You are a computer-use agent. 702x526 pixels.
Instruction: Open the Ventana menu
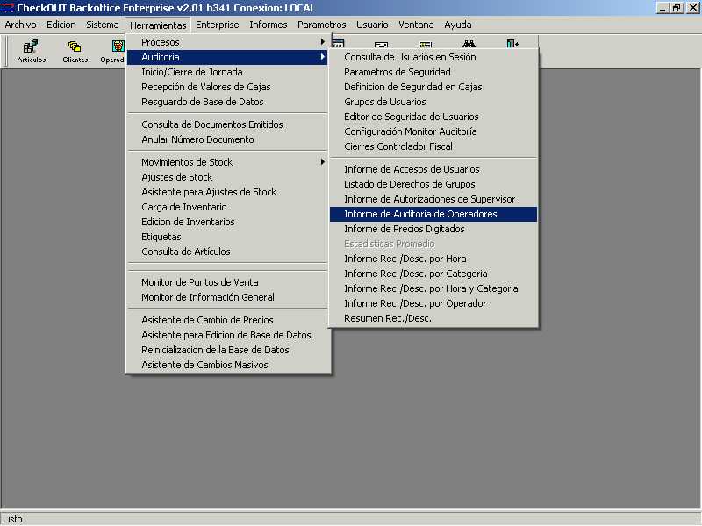[416, 25]
